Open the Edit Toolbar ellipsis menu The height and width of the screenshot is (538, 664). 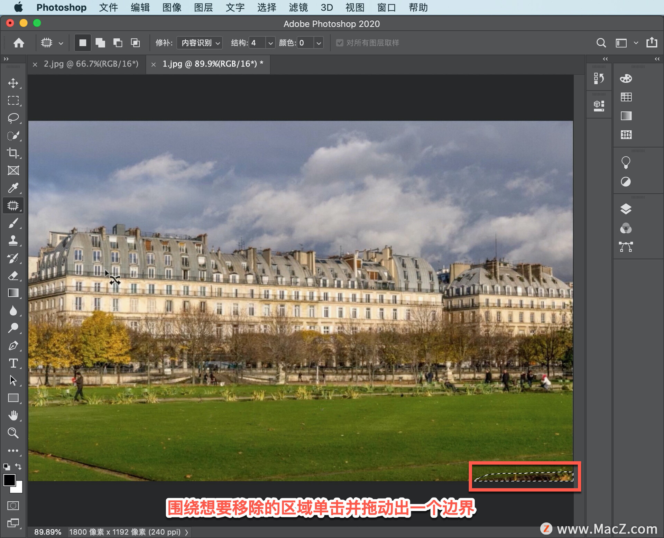[x=13, y=451]
